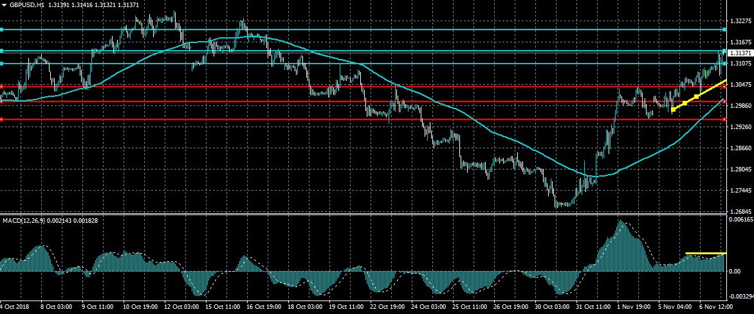This screenshot has width=754, height=314.
Task: Click the 1.32275 price axis label
Action: coord(740,22)
